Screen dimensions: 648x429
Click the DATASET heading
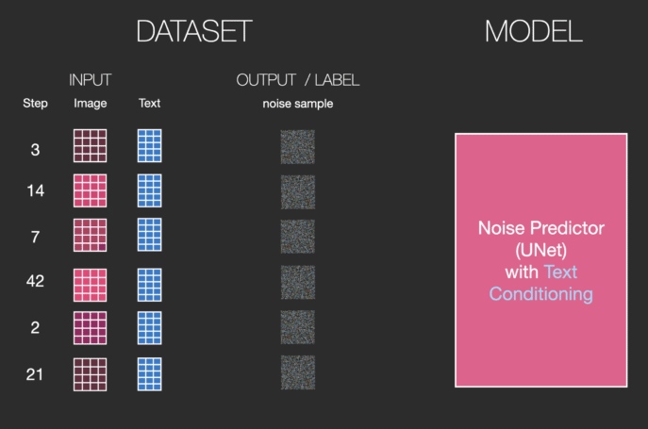(x=194, y=31)
